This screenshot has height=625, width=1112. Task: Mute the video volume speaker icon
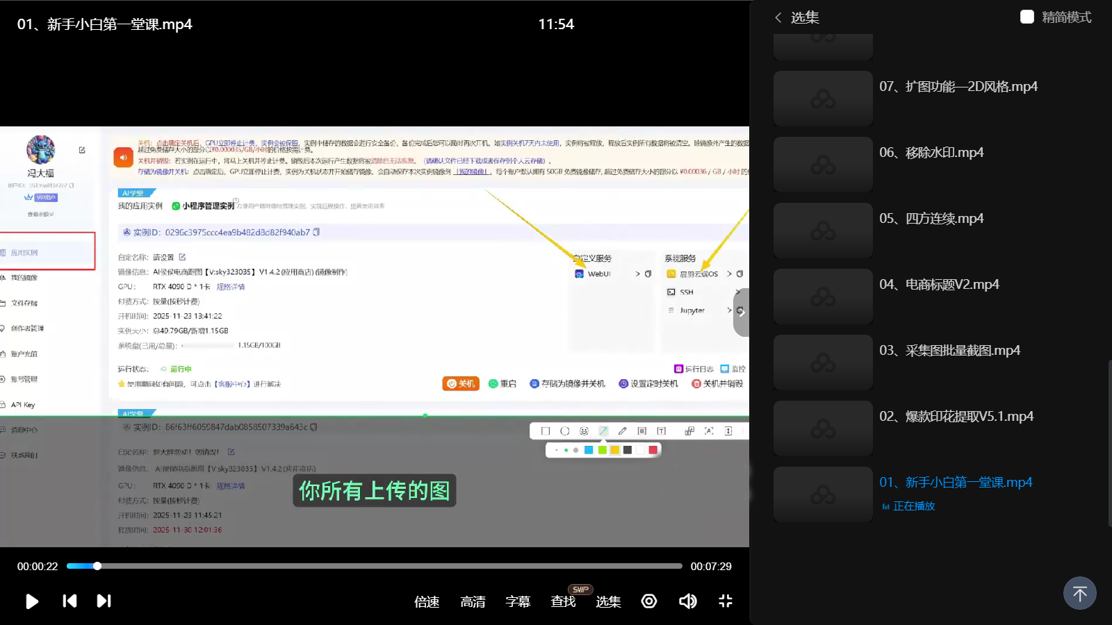(687, 601)
